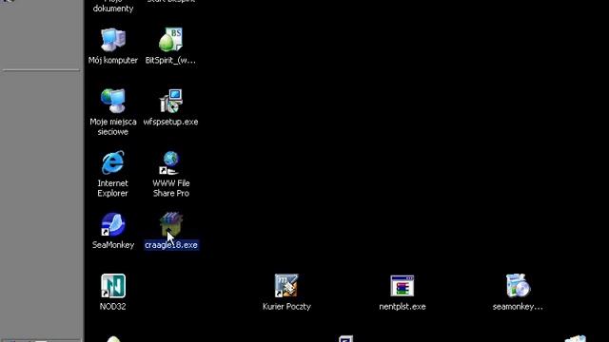
Task: Click the "Moje miejsca sieciowe" label
Action: pyautogui.click(x=113, y=126)
